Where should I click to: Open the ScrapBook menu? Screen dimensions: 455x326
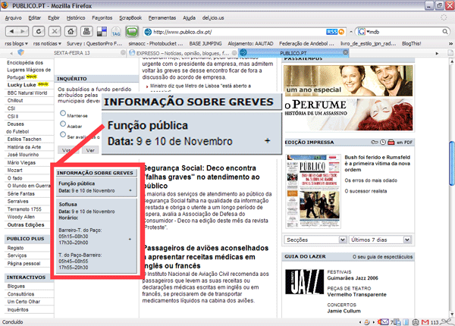(130, 18)
